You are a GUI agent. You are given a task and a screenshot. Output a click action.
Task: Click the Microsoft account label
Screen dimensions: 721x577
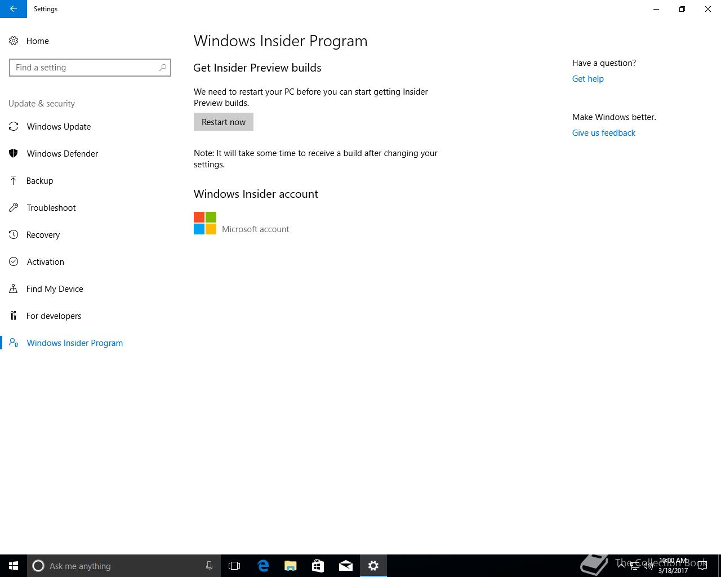tap(255, 229)
